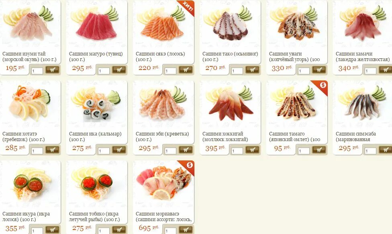392x234 pixels.
Task: Click cart icon for Сашими унаги
Action: [319, 70]
